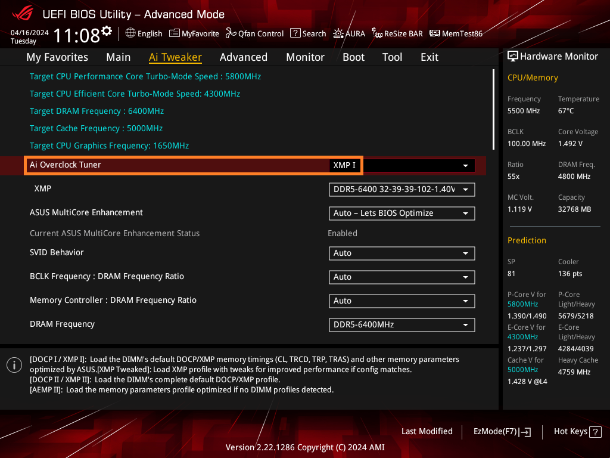
Task: Expand ASUS MultiCore Enhancement dropdown
Action: (465, 213)
